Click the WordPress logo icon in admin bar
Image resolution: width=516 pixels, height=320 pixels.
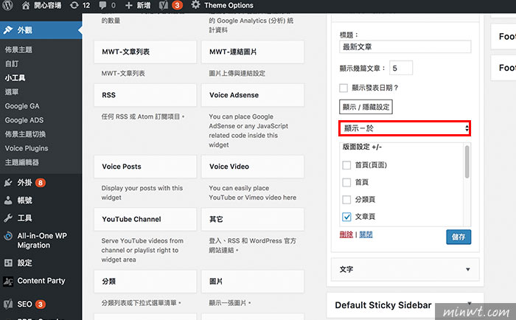[x=8, y=5]
